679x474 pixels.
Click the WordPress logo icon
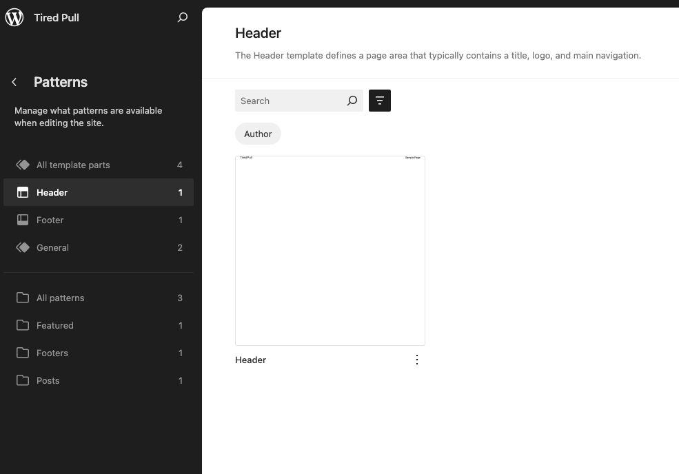[14, 17]
